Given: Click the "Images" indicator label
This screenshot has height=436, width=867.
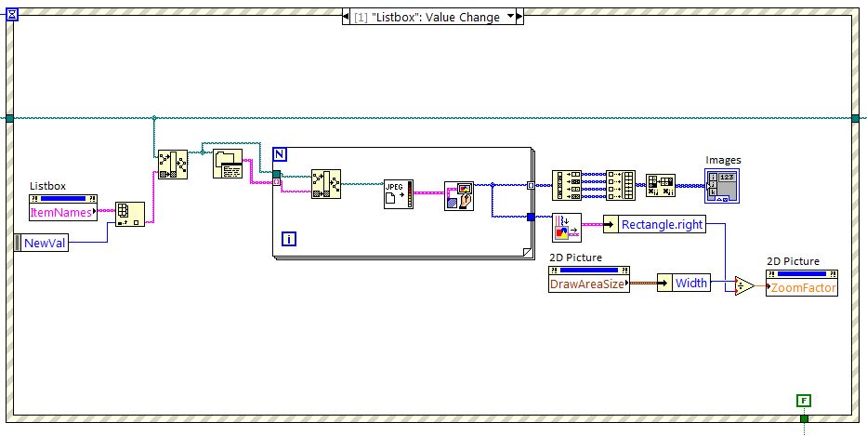Looking at the screenshot, I should pyautogui.click(x=723, y=160).
